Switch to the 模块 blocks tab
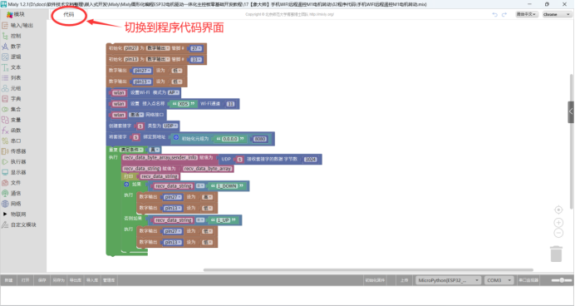Screen dimensions: 575x306 16,14
